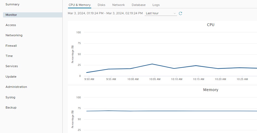Show the Services page
The image size is (257, 133).
click(12, 66)
